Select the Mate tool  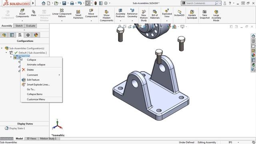(x=34, y=13)
